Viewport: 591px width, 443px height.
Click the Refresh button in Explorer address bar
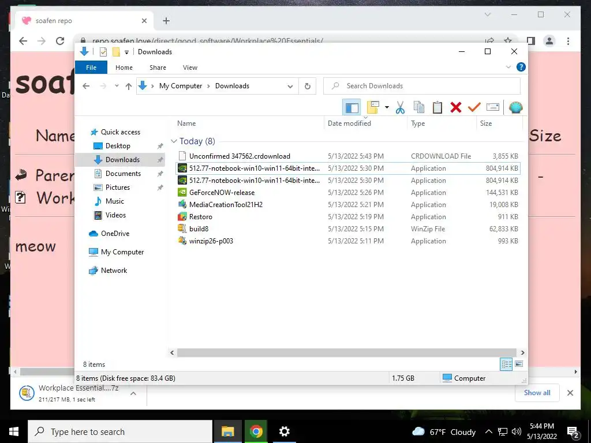[x=308, y=87]
